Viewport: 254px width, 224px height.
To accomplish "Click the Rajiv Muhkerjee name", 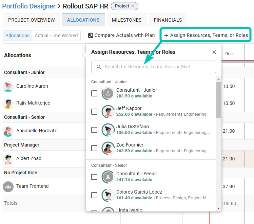I will (x=33, y=103).
